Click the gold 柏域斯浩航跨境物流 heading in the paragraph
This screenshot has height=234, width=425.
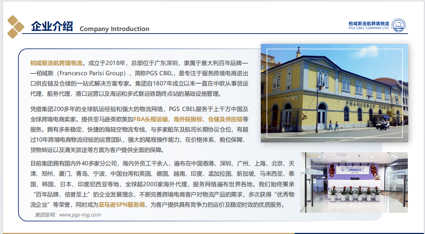click(56, 63)
